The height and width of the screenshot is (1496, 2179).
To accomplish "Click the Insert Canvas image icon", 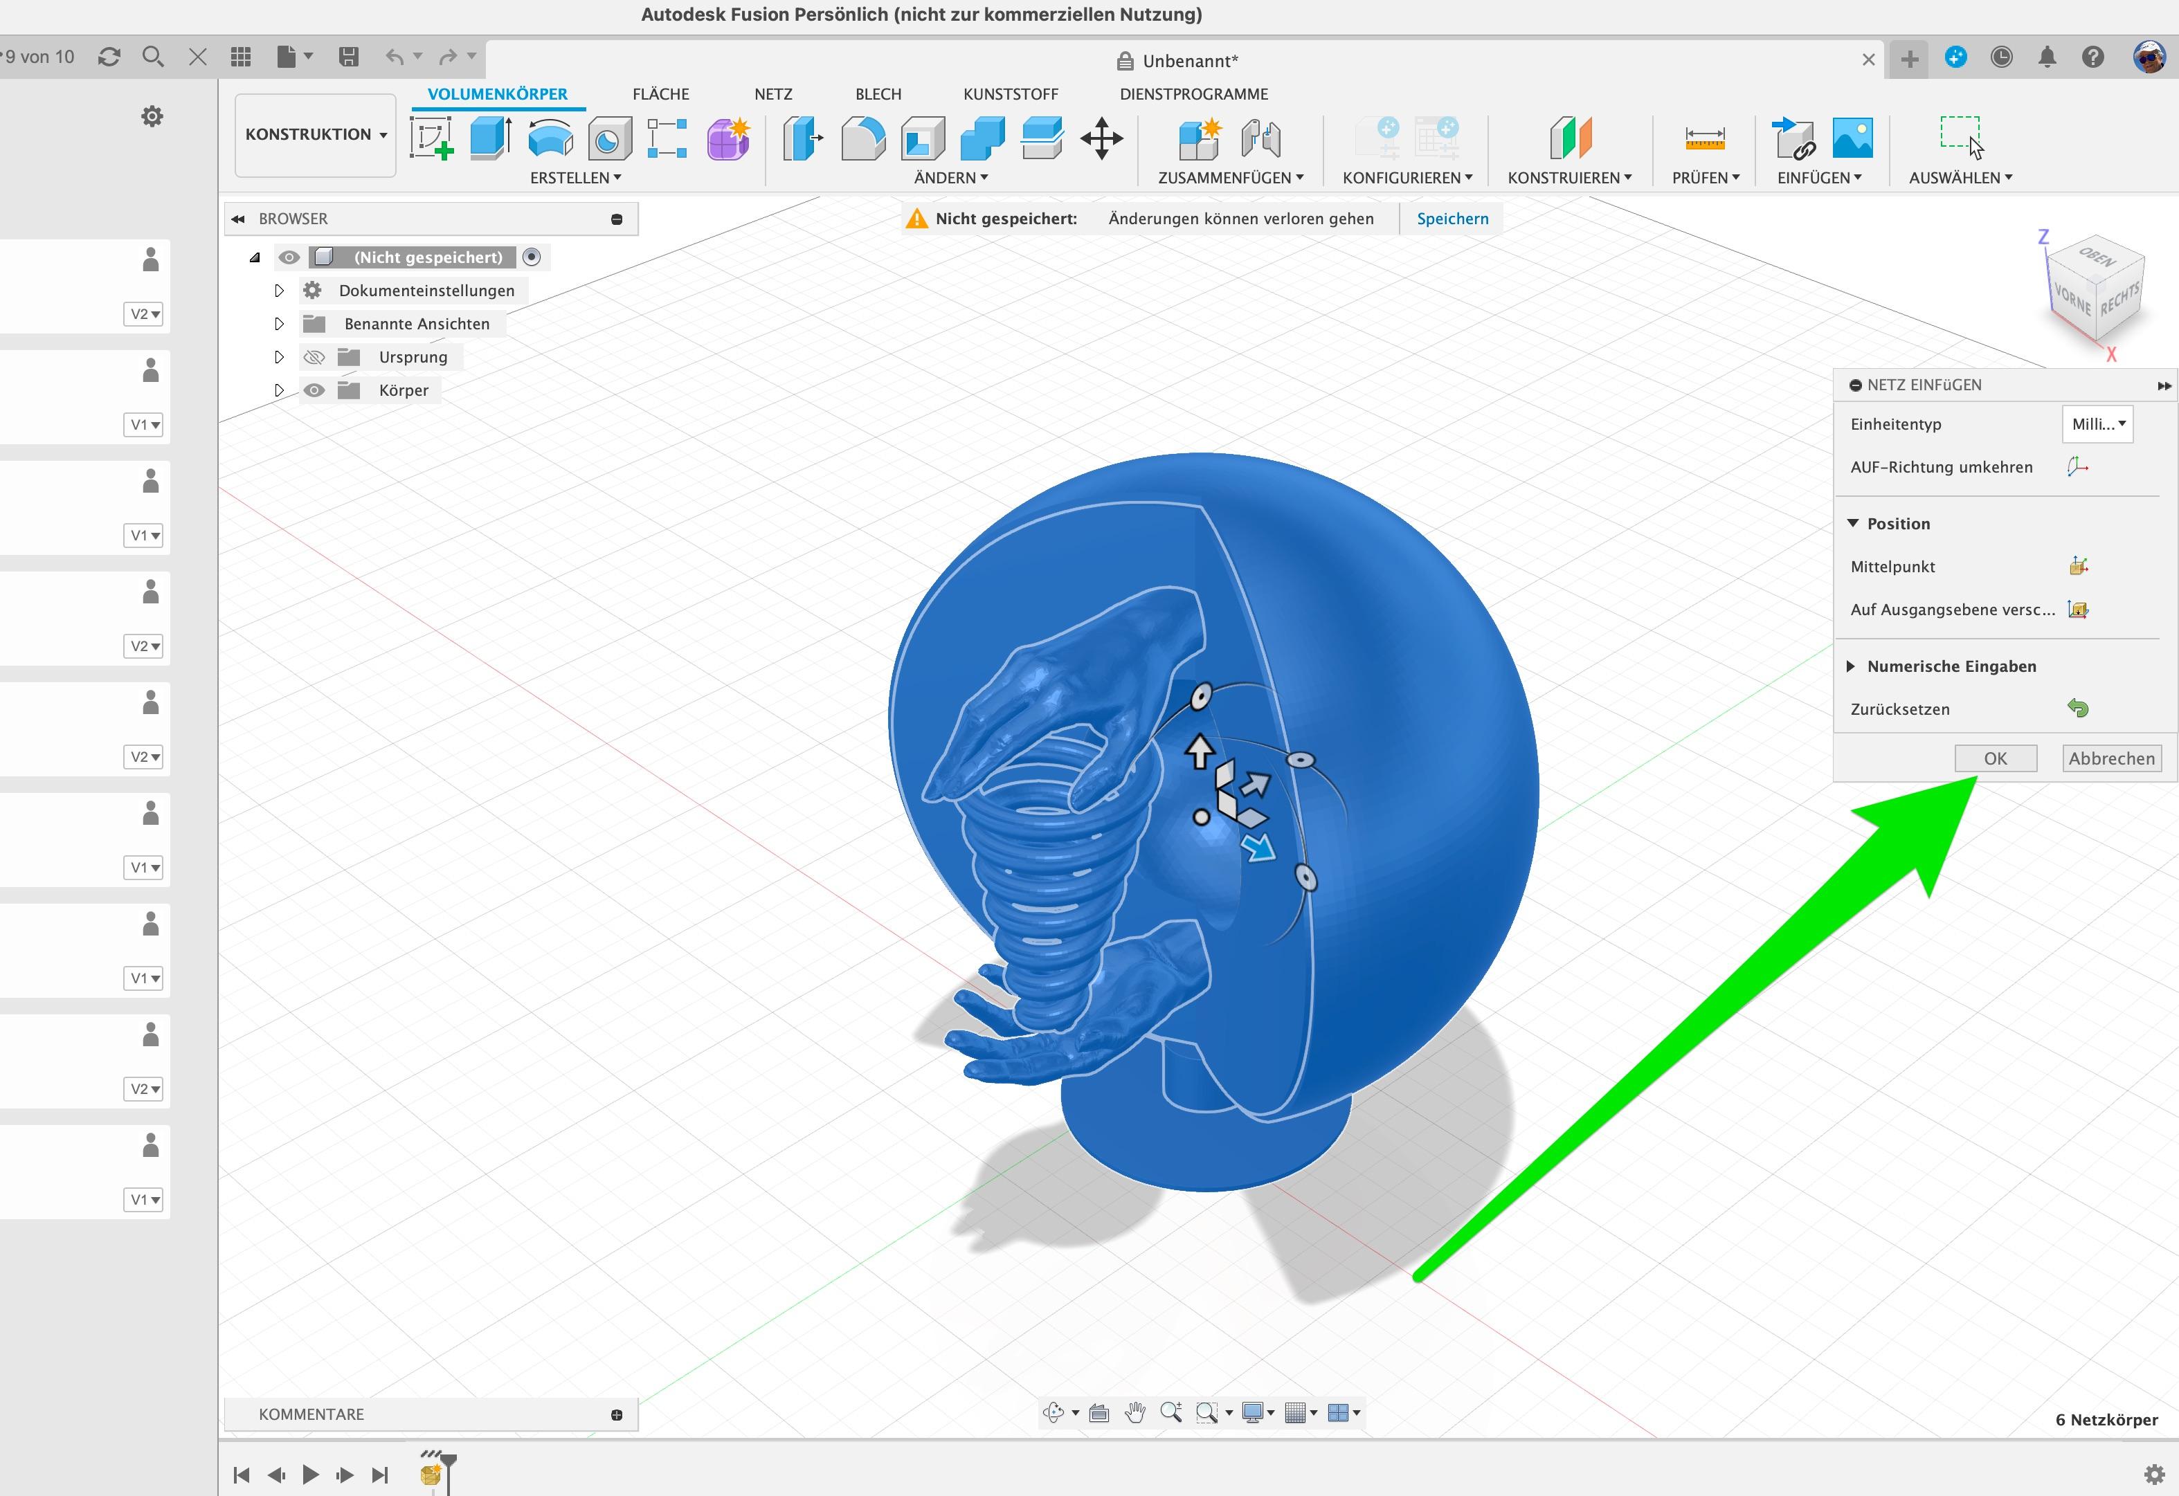I will tap(1853, 138).
